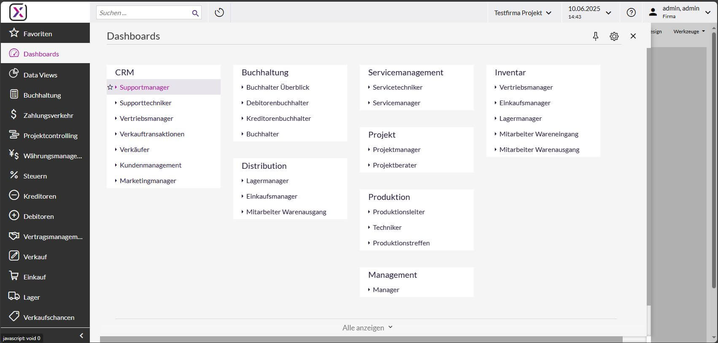The width and height of the screenshot is (718, 343).
Task: Click the vertical scrollbar on right edge
Action: 714,160
